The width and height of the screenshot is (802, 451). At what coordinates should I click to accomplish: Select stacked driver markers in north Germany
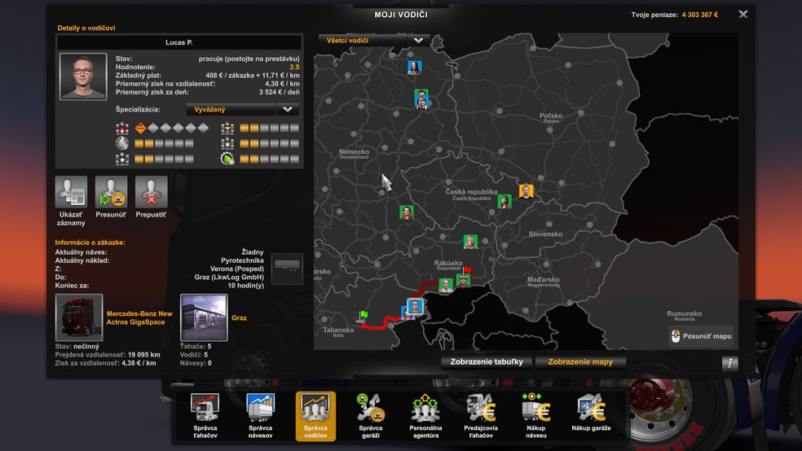point(421,99)
